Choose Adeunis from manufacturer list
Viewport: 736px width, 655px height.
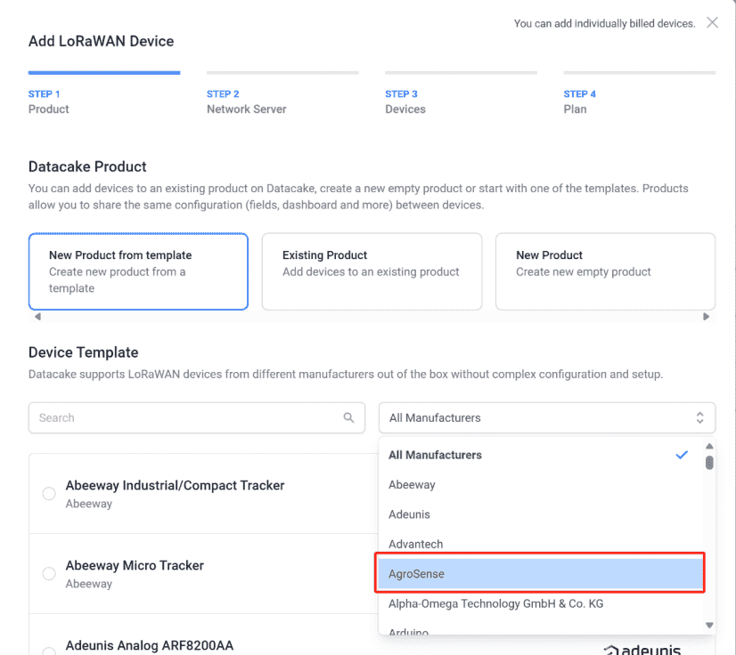[x=540, y=514]
